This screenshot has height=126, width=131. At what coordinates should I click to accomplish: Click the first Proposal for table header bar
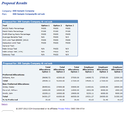(x=40, y=21)
